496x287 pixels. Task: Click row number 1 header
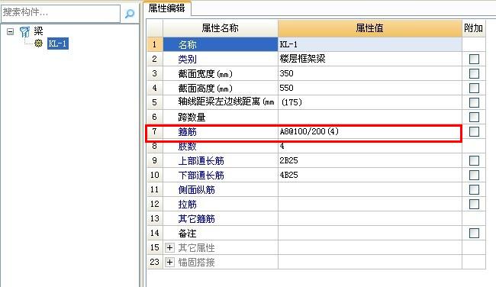(155, 44)
